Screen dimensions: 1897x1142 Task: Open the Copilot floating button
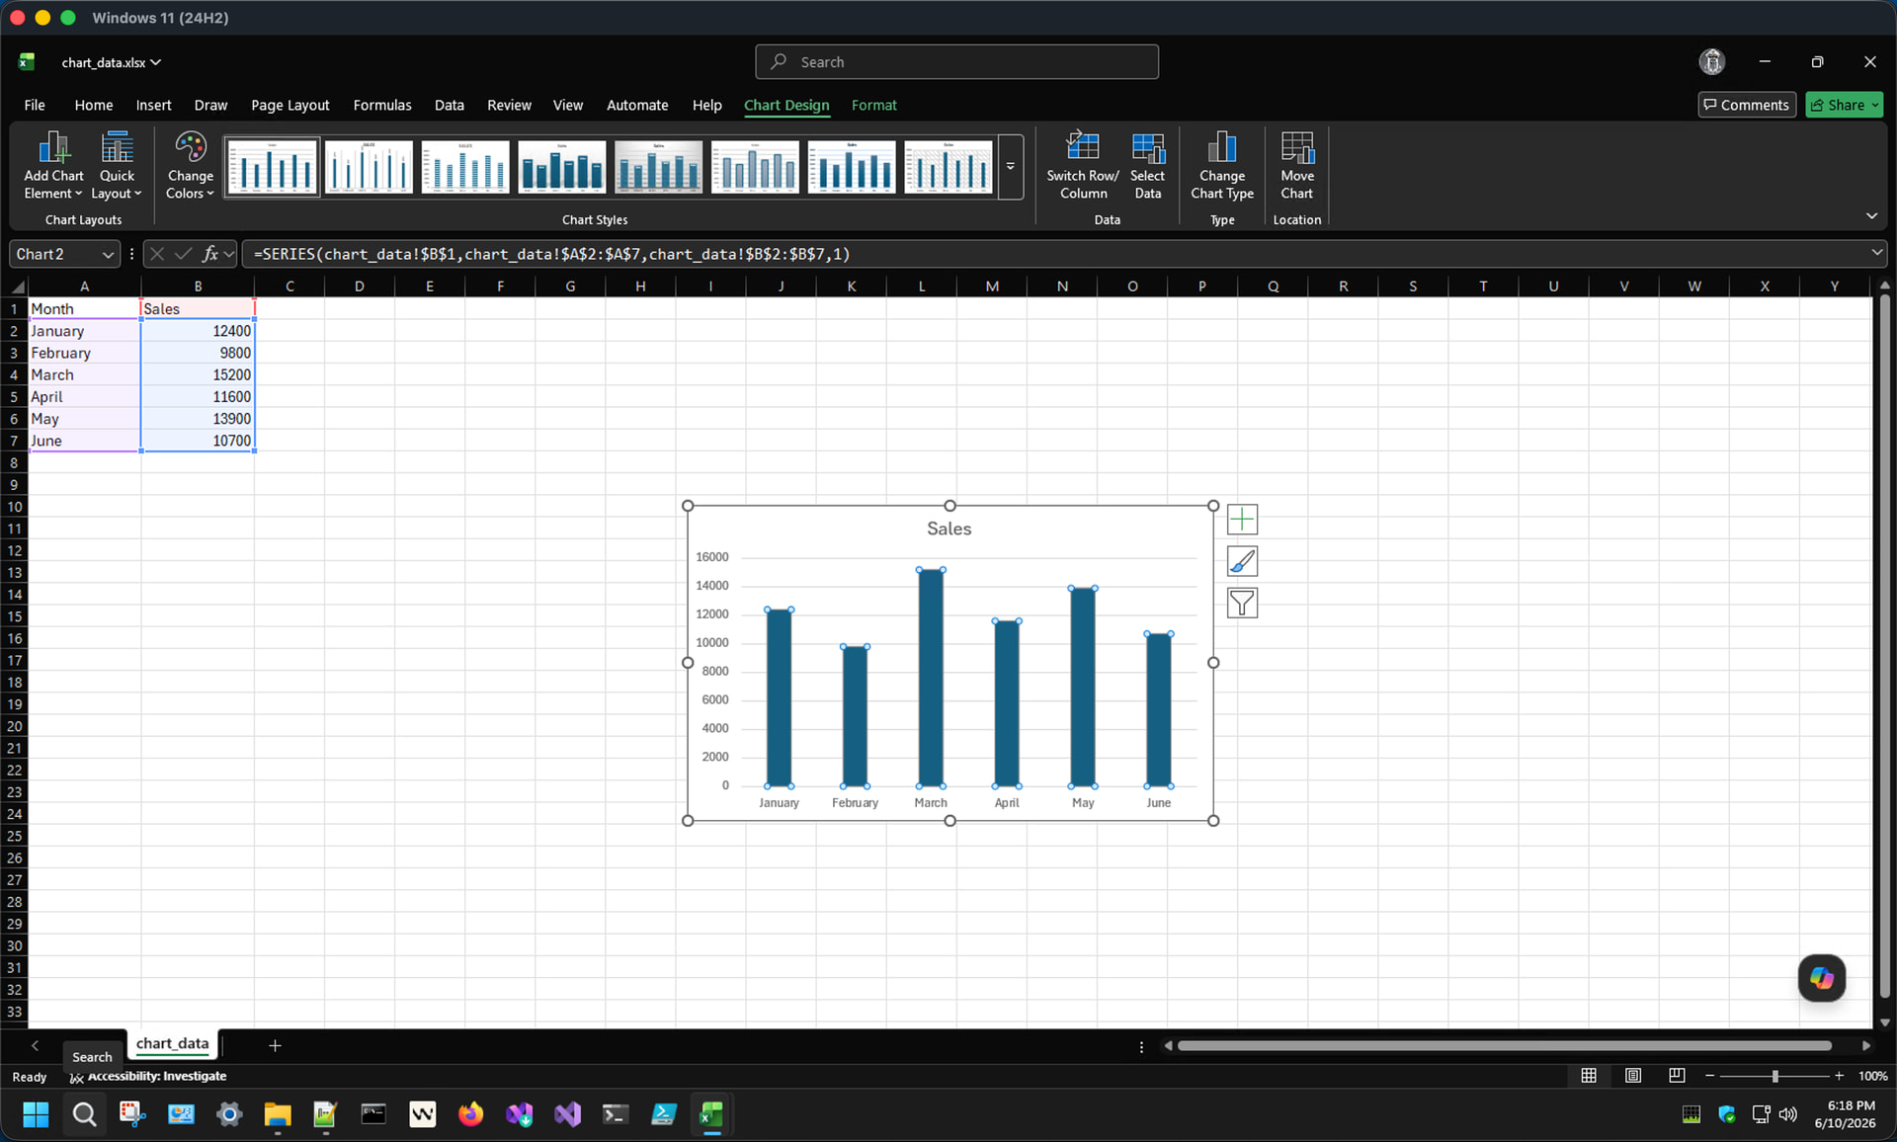1821,978
